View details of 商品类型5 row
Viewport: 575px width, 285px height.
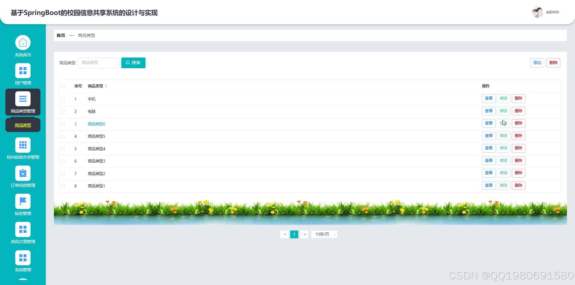(489, 136)
